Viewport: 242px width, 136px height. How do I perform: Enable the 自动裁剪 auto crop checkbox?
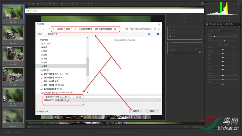(171, 46)
